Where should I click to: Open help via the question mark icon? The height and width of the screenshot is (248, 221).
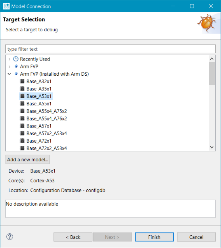(x=10, y=237)
